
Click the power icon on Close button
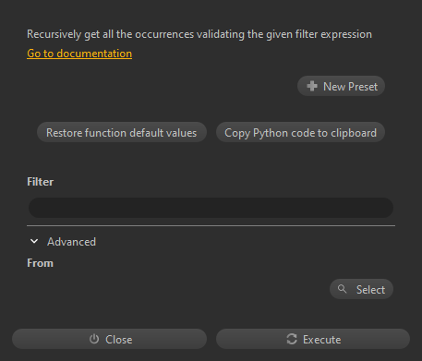pos(94,339)
